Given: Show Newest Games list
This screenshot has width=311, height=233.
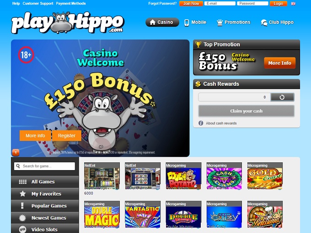Looking at the screenshot, I should coord(45,218).
